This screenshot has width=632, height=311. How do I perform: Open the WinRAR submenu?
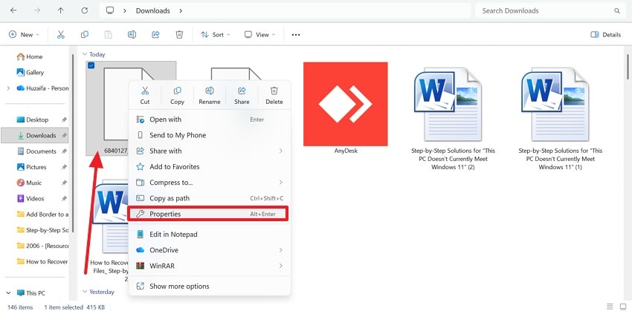[x=209, y=266]
